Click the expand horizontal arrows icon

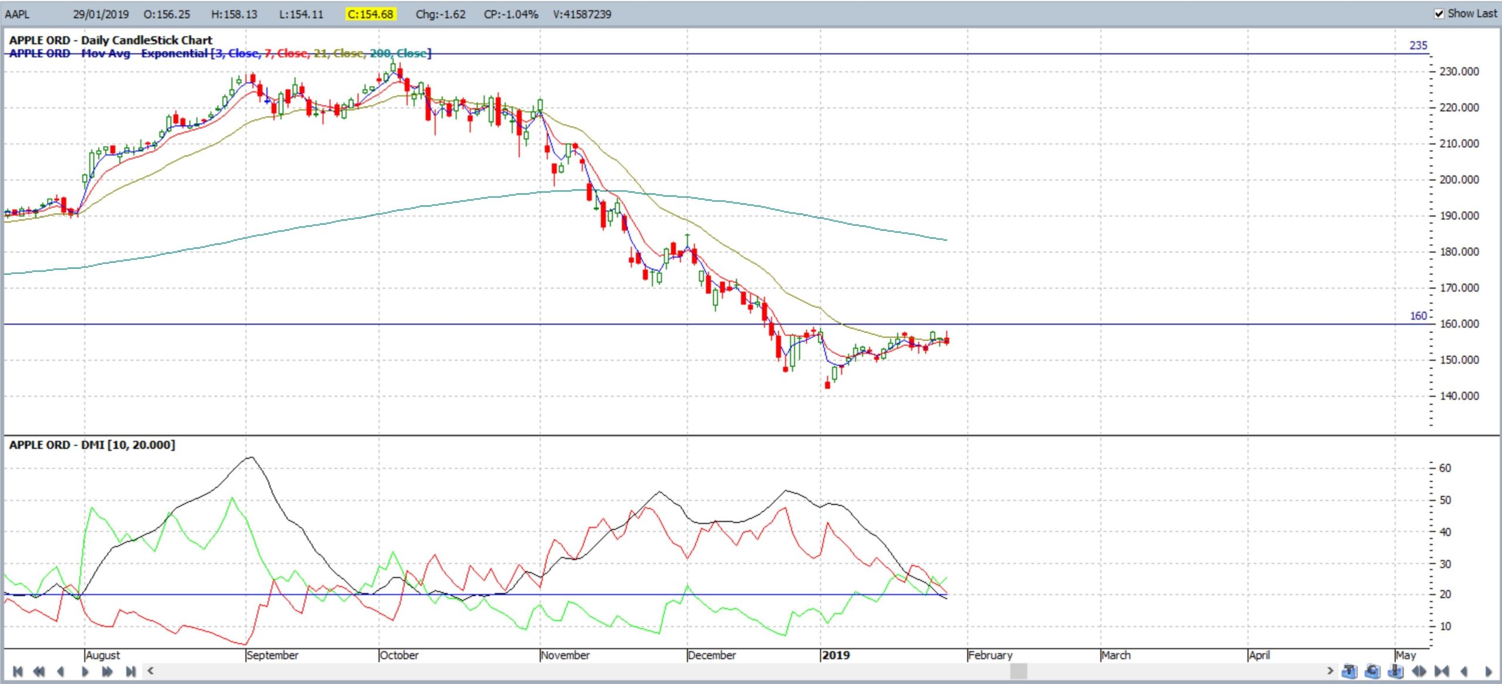pos(1419,671)
